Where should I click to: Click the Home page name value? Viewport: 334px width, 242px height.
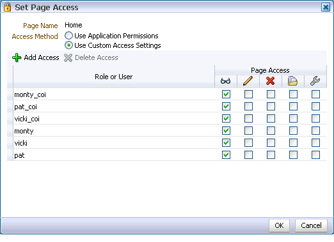point(74,25)
